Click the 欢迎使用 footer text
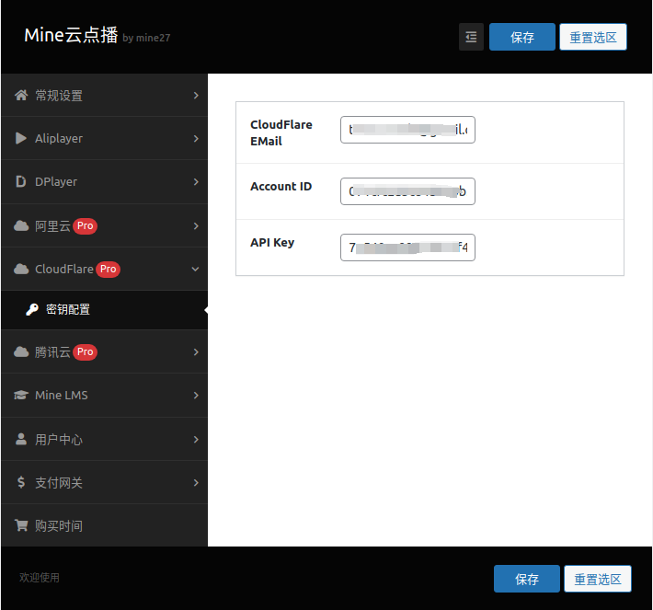The image size is (653, 610). [x=40, y=578]
